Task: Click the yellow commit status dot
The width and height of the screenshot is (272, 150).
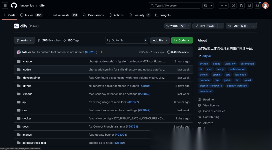Action: pos(101,52)
